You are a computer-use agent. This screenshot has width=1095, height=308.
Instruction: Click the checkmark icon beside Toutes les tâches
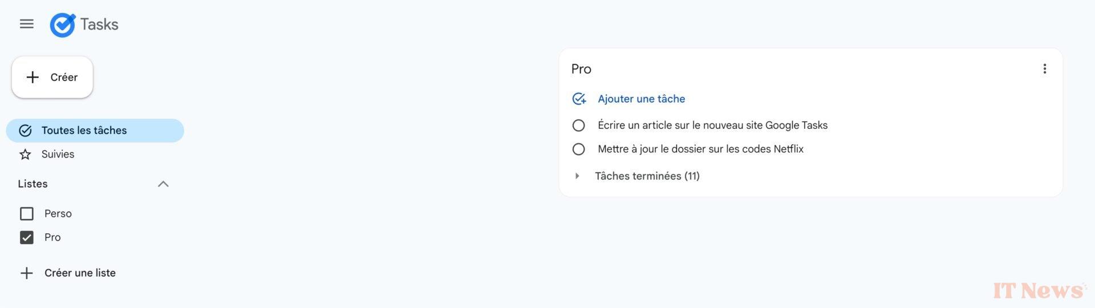coord(25,131)
